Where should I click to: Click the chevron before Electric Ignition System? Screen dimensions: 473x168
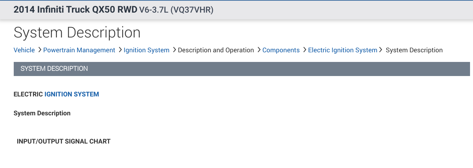pos(304,50)
